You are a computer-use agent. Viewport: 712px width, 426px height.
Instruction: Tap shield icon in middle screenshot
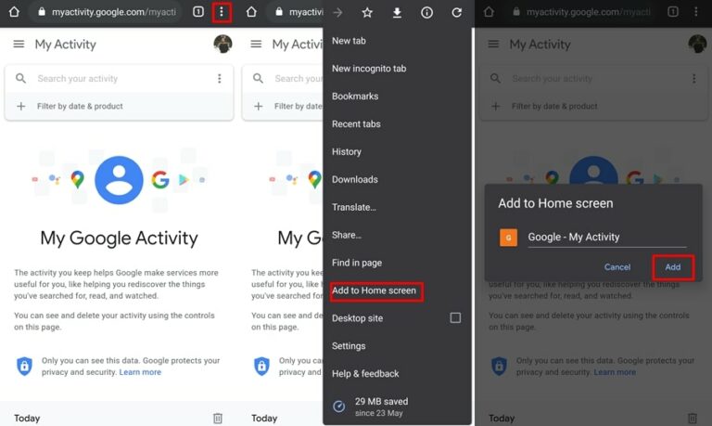[x=261, y=366]
